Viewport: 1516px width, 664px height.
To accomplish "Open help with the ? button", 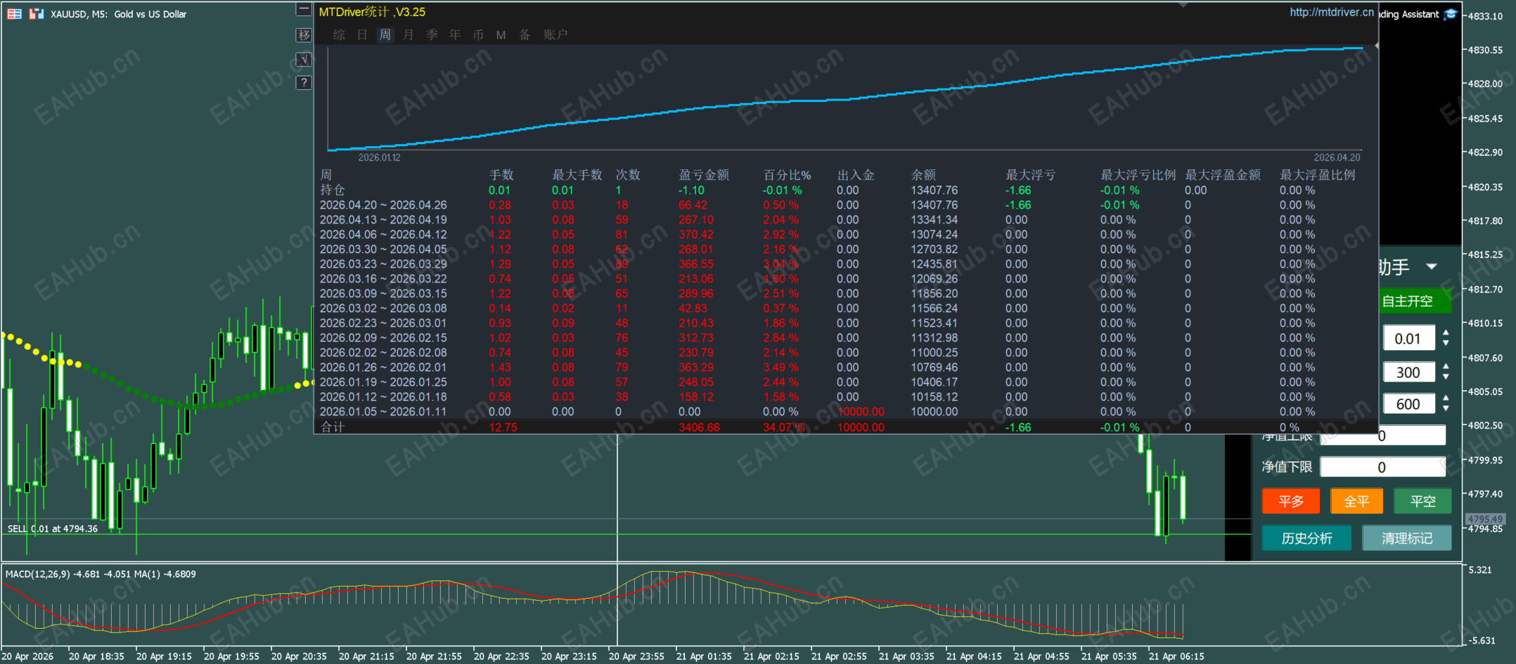I will point(304,83).
